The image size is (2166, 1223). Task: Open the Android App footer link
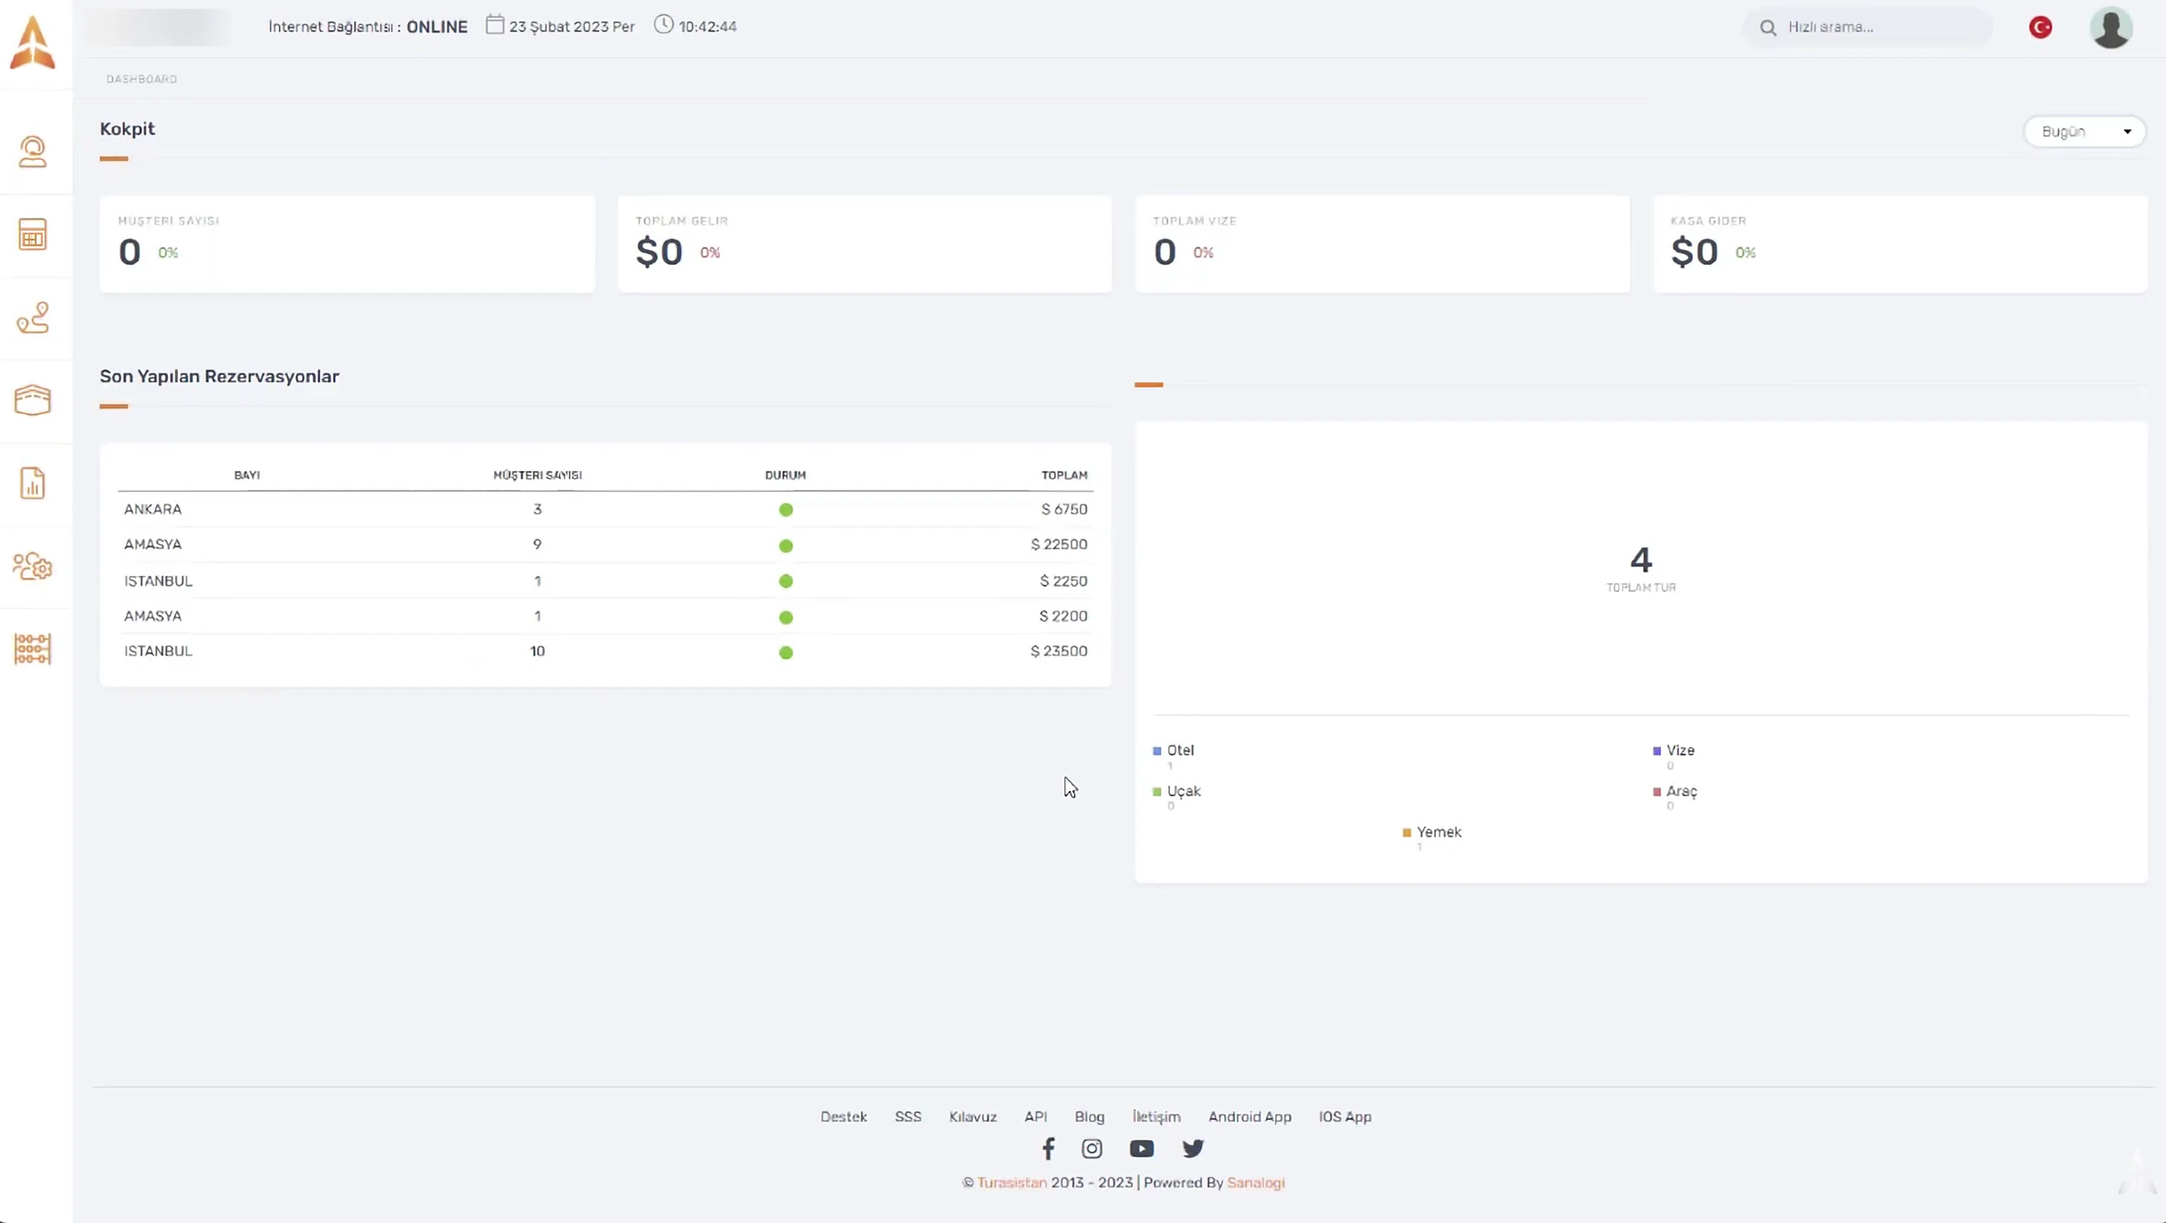tap(1250, 1116)
